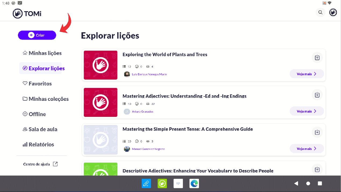Expand Veja mais for Plants and Trees
Image resolution: width=341 pixels, height=192 pixels.
(x=306, y=74)
